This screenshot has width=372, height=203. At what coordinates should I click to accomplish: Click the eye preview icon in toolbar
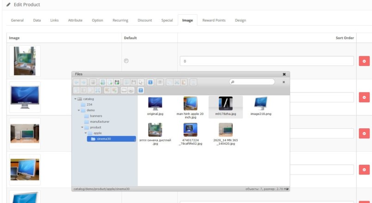click(x=161, y=82)
